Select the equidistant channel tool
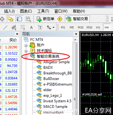 point(14,28)
